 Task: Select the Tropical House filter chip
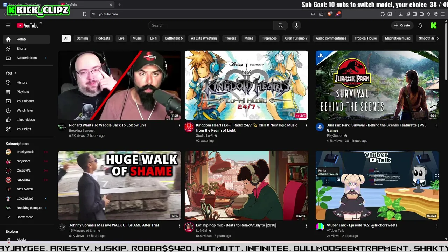366,38
